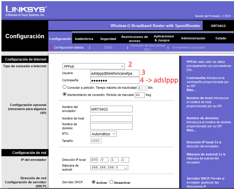Click the Linksys logo
This screenshot has height=189, width=234.
(26, 11)
